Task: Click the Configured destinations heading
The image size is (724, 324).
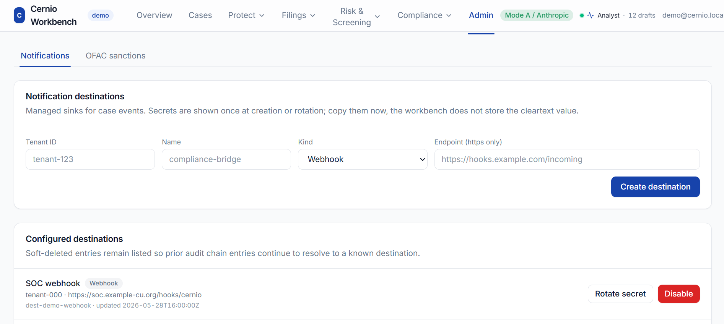Action: coord(74,239)
